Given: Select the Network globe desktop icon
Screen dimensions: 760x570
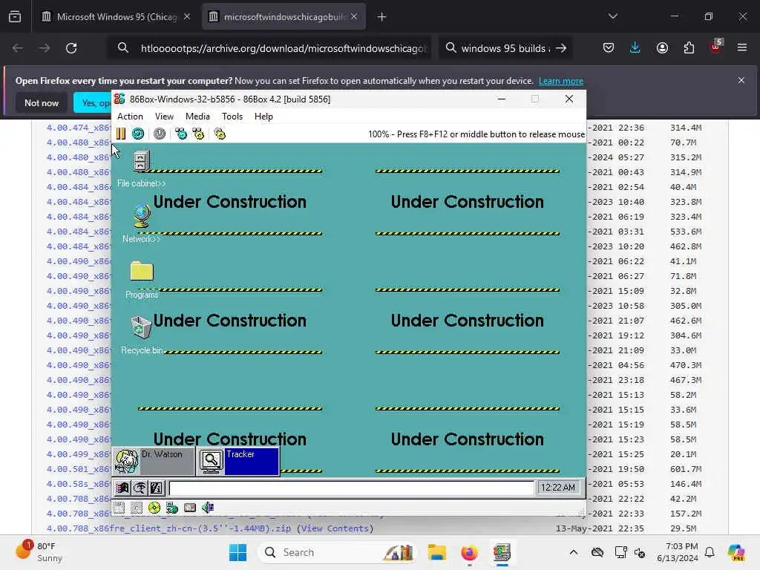Looking at the screenshot, I should pos(141,223).
